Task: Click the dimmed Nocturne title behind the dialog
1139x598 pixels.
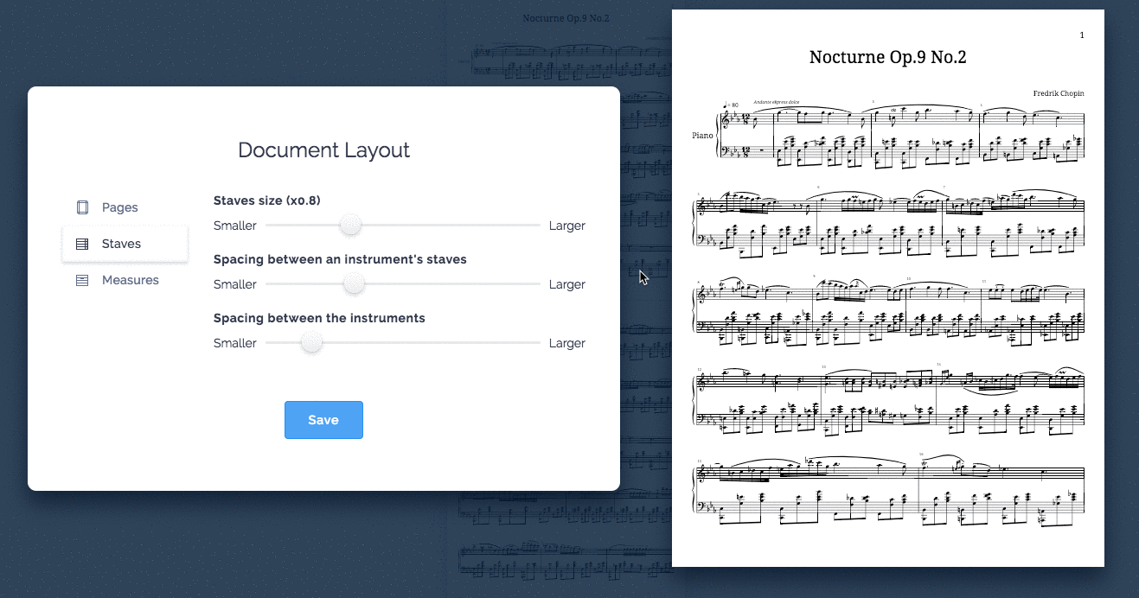Action: coord(566,17)
